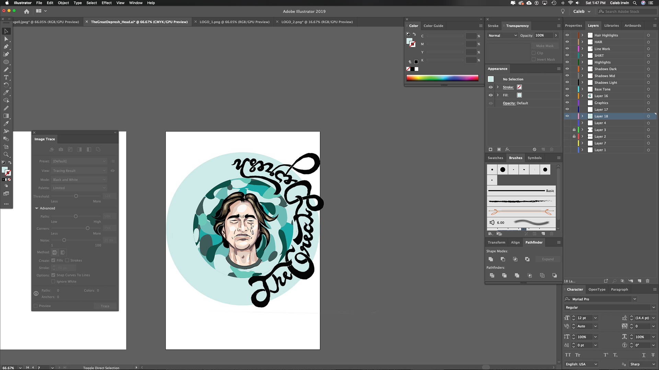Select the Basic brush stroke
Viewport: 659px width, 370px height.
click(521, 191)
